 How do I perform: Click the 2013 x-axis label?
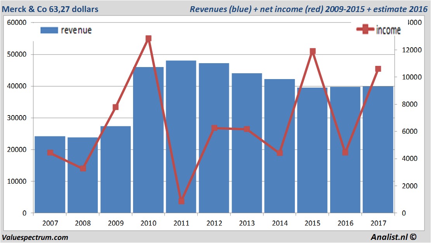tap(247, 223)
